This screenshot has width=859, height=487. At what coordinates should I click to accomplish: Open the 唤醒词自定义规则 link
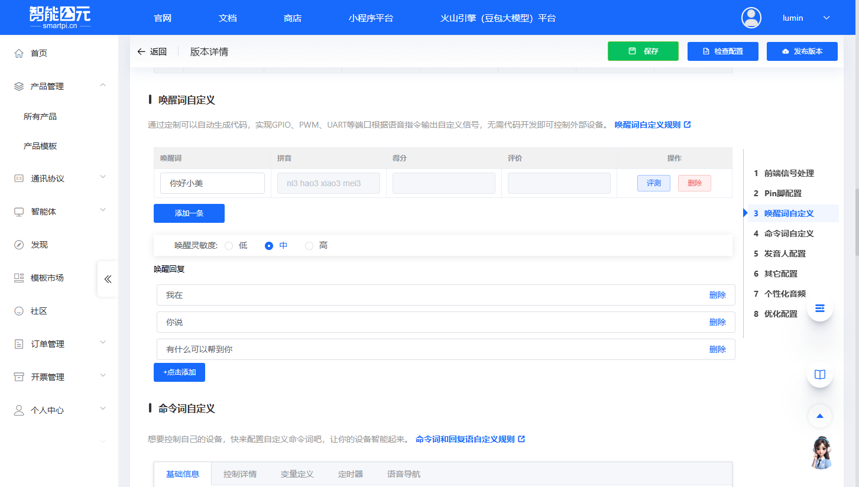[650, 125]
